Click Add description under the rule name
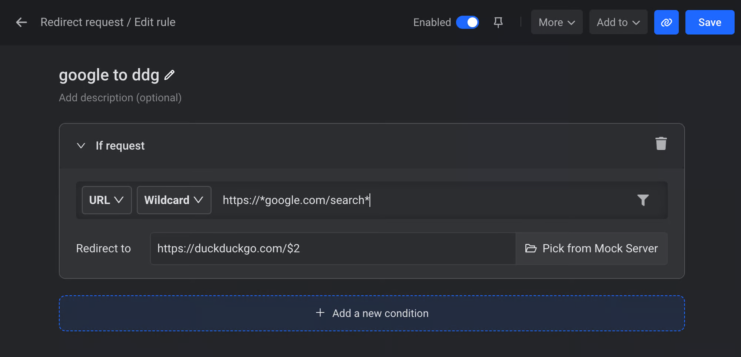Image resolution: width=741 pixels, height=357 pixels. tap(120, 98)
